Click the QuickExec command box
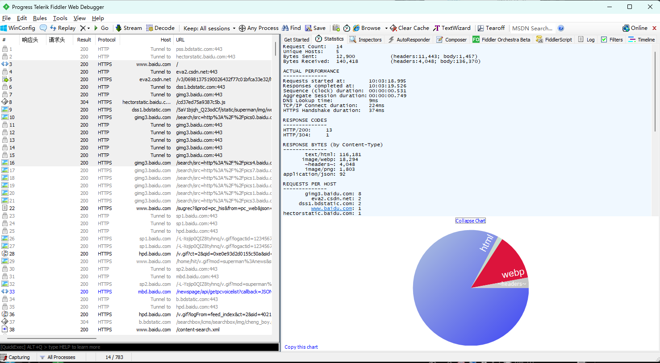 pyautogui.click(x=139, y=347)
